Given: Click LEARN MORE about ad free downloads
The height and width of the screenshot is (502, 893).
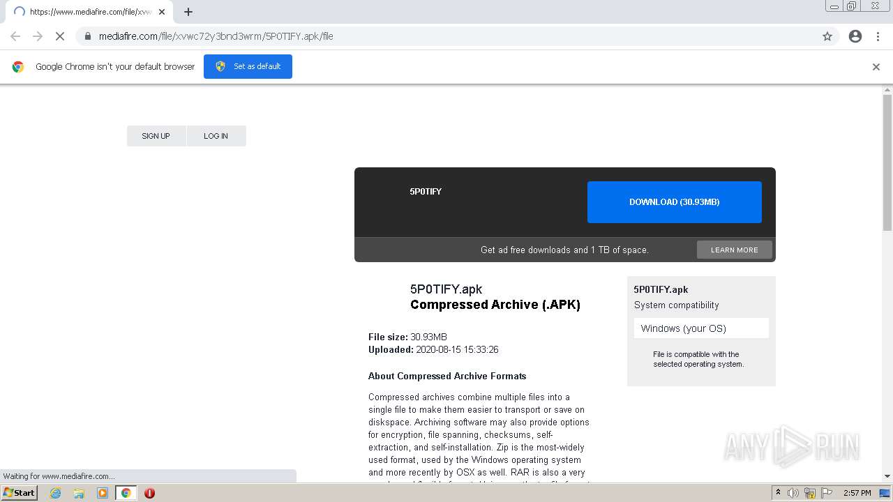Looking at the screenshot, I should tap(735, 250).
